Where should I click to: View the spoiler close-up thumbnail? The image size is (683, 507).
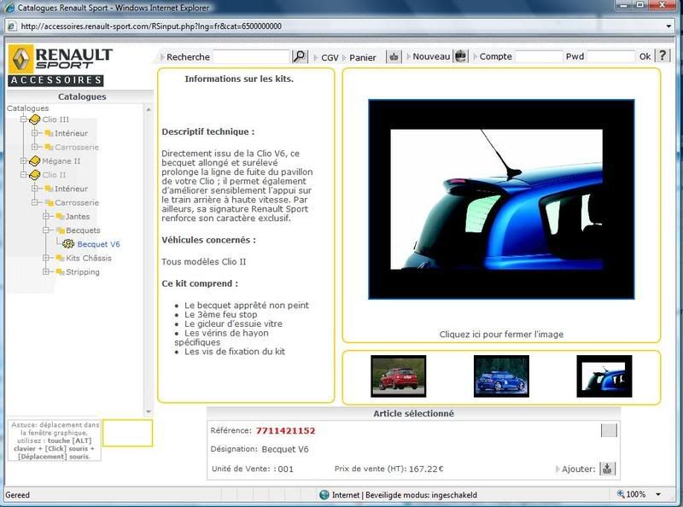(604, 376)
